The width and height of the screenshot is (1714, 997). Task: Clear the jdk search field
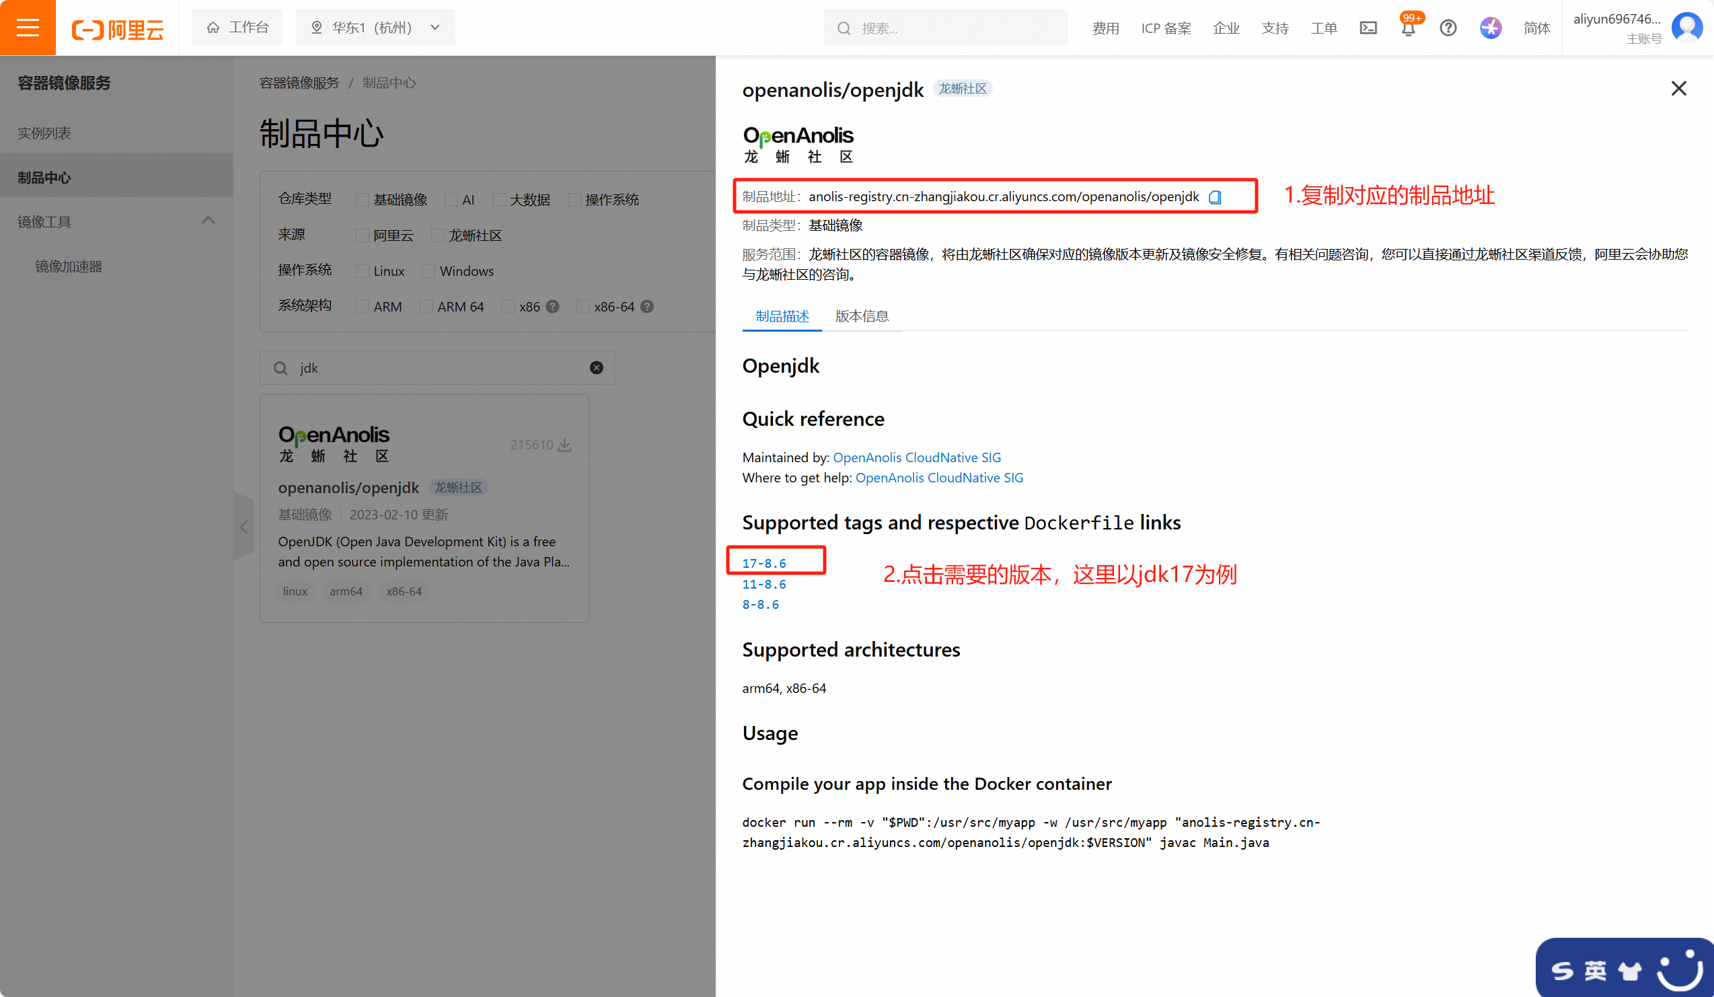coord(596,368)
